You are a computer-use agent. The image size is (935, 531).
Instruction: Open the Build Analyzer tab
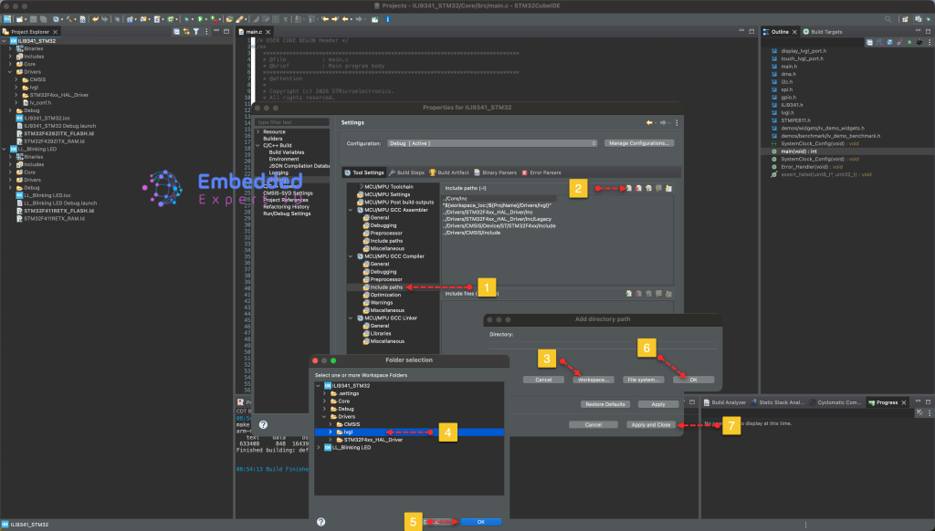(x=728, y=401)
